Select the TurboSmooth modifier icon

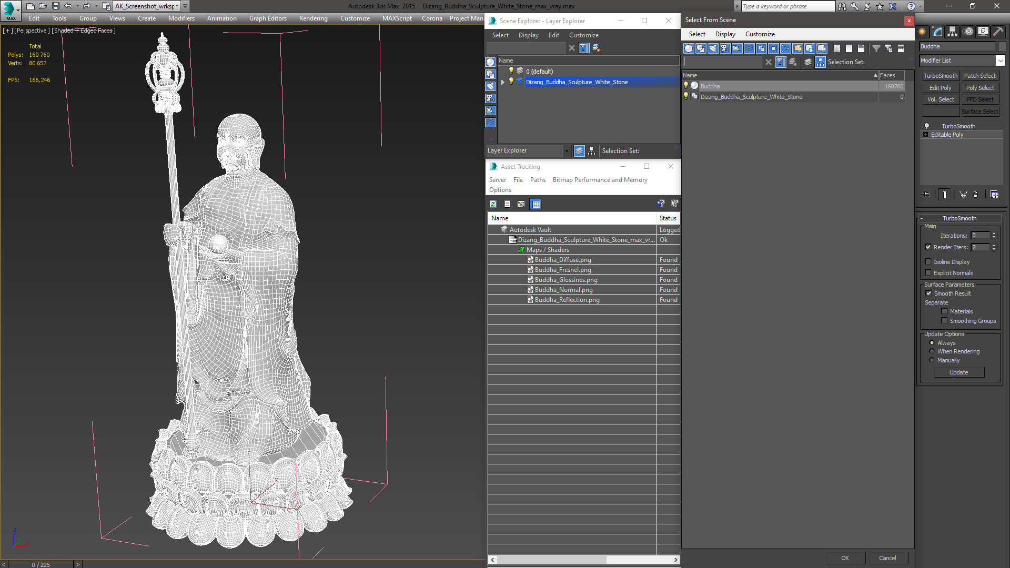pos(927,126)
